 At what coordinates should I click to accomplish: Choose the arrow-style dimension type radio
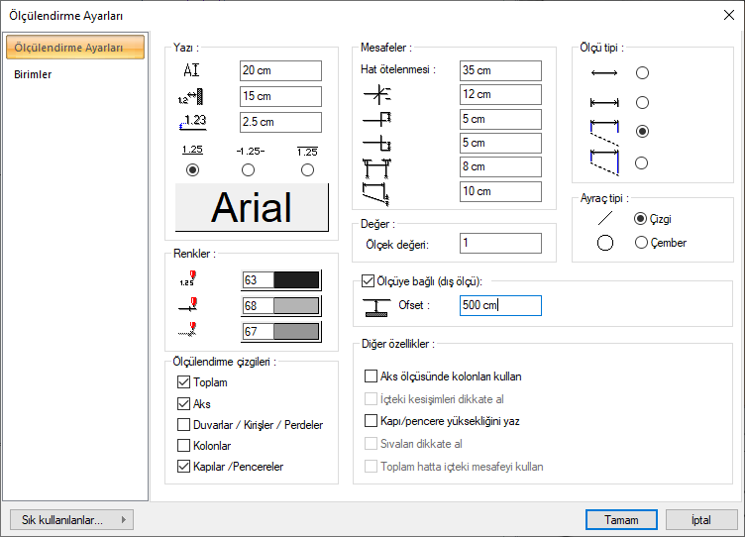pyautogui.click(x=642, y=73)
